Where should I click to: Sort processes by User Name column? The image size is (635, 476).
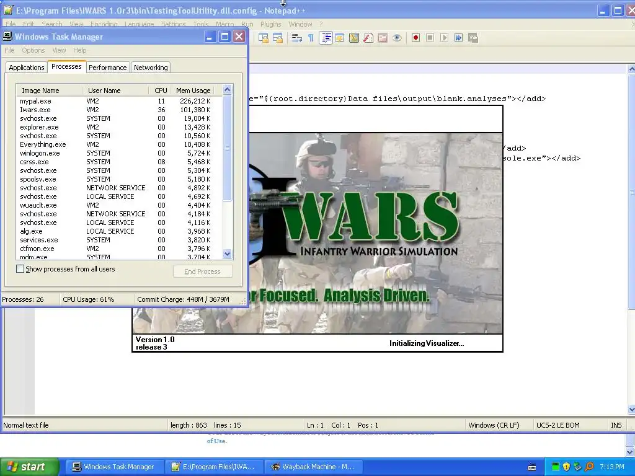pyautogui.click(x=115, y=90)
